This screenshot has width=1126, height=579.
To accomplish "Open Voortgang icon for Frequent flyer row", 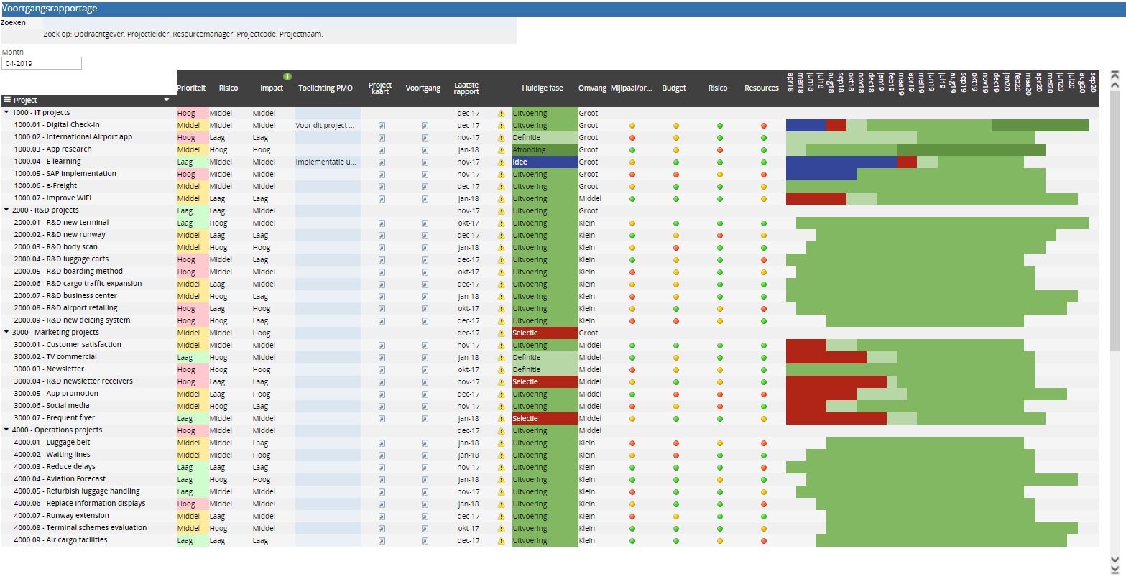I will coord(425,419).
